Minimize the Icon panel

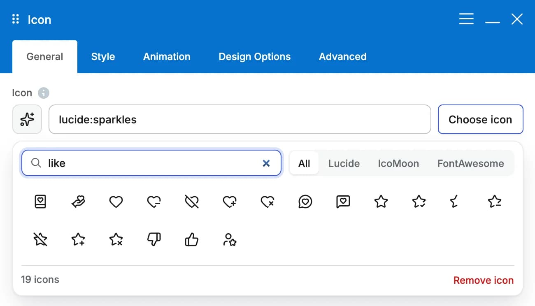click(493, 22)
